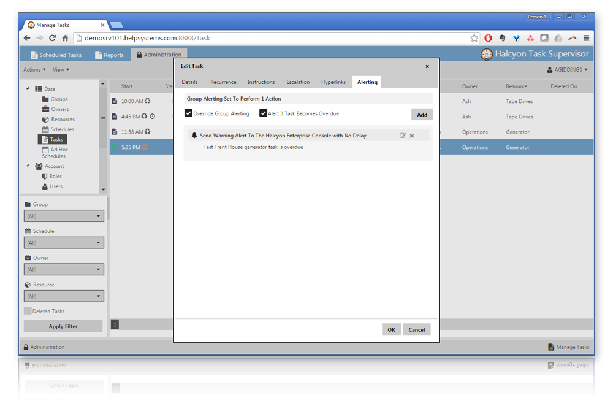Click the Apply Filter button

pyautogui.click(x=63, y=326)
